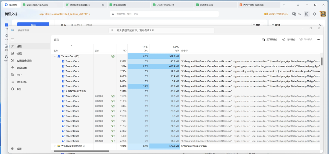The height and width of the screenshot is (154, 329).
Task: Collapse the TencentDocs (17) process group
Action: (x=55, y=56)
